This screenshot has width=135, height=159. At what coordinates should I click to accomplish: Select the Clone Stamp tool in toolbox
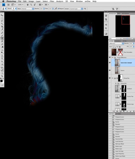(2, 38)
